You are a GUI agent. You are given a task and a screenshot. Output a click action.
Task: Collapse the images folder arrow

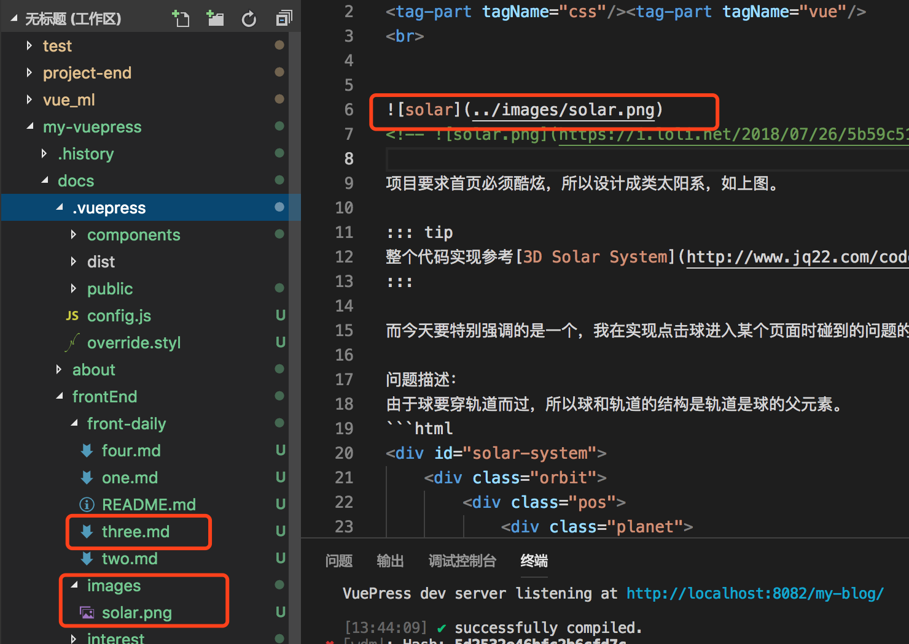tap(74, 586)
